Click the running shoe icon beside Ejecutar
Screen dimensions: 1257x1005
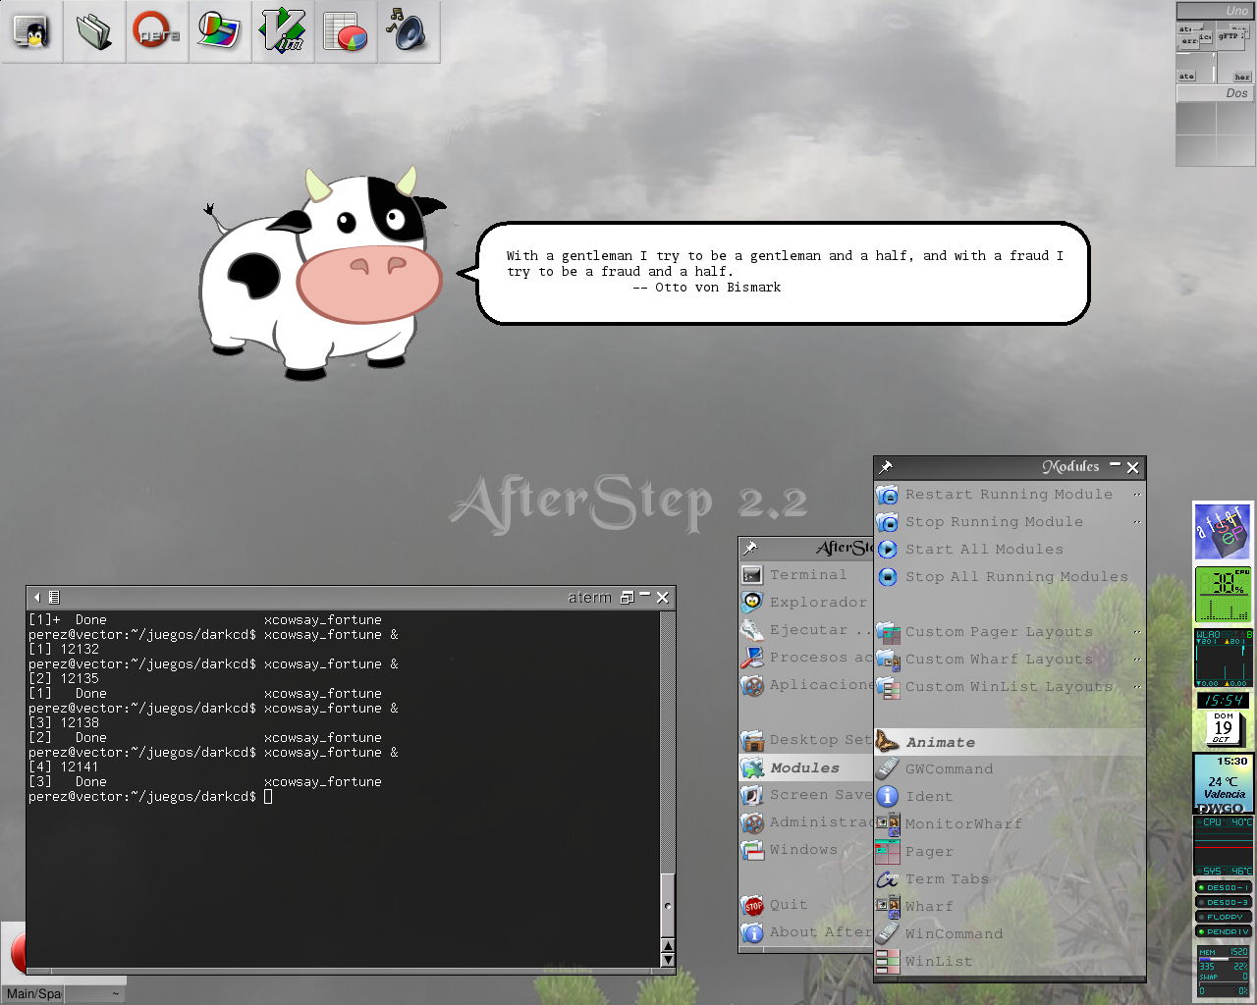pos(752,630)
